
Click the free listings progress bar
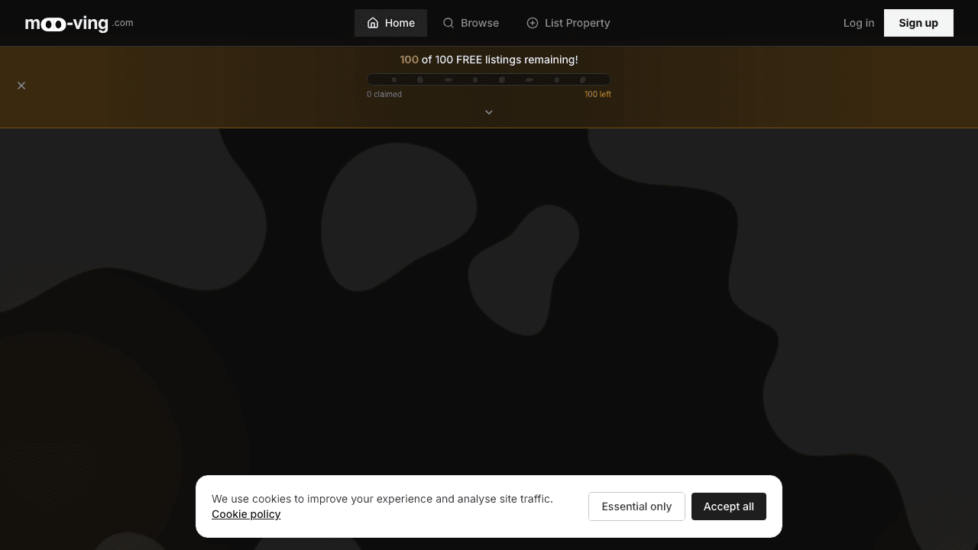(489, 79)
